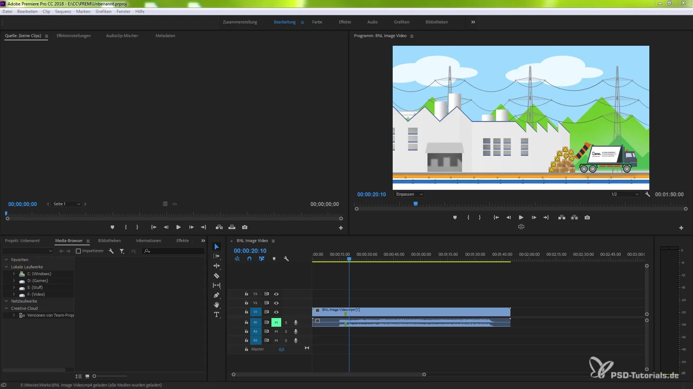Open Effekte panel tab

pos(183,241)
